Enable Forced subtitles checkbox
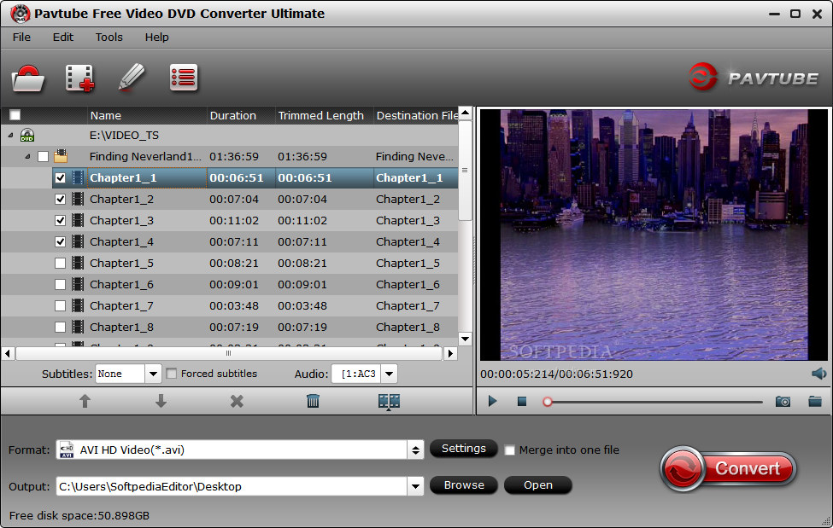Screen dimensions: 833x528 [x=171, y=374]
